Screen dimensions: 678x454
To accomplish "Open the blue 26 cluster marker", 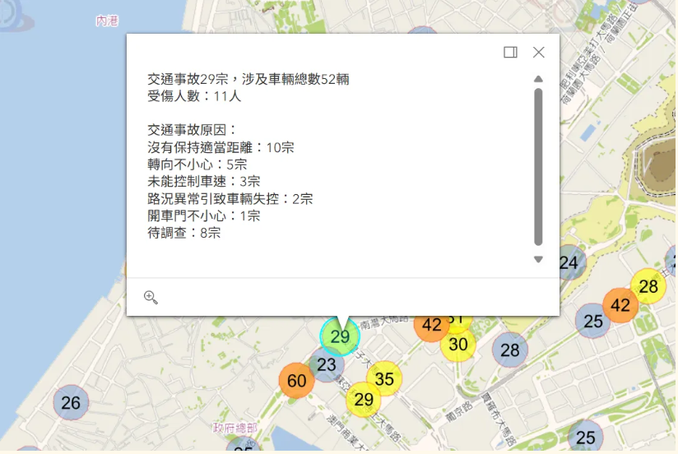I will 71,402.
